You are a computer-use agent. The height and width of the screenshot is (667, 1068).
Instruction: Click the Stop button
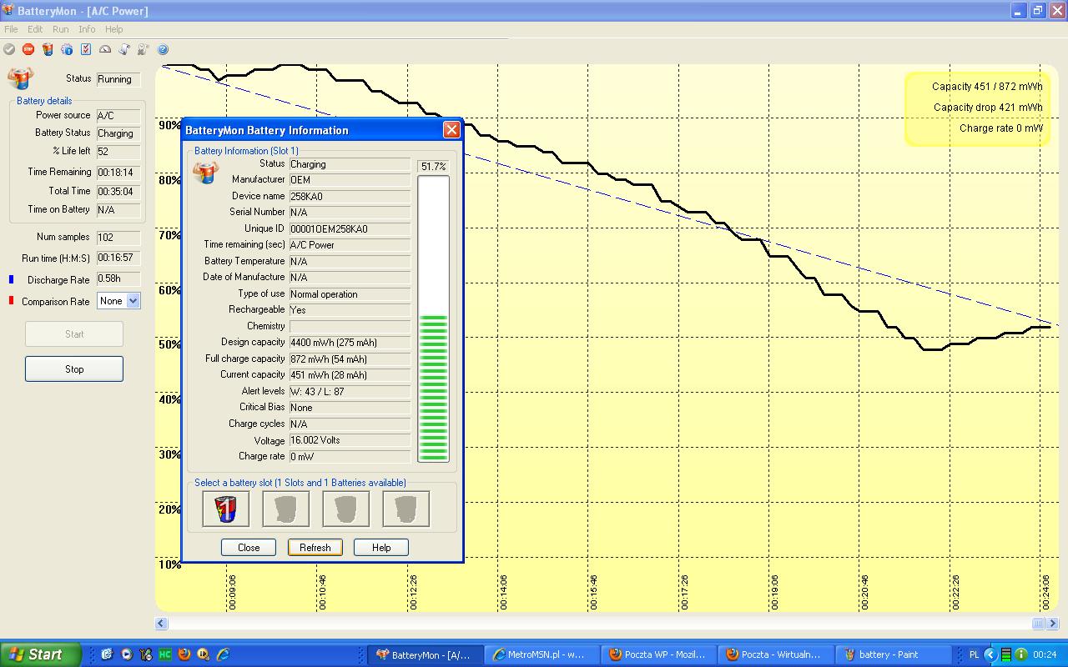pyautogui.click(x=74, y=369)
